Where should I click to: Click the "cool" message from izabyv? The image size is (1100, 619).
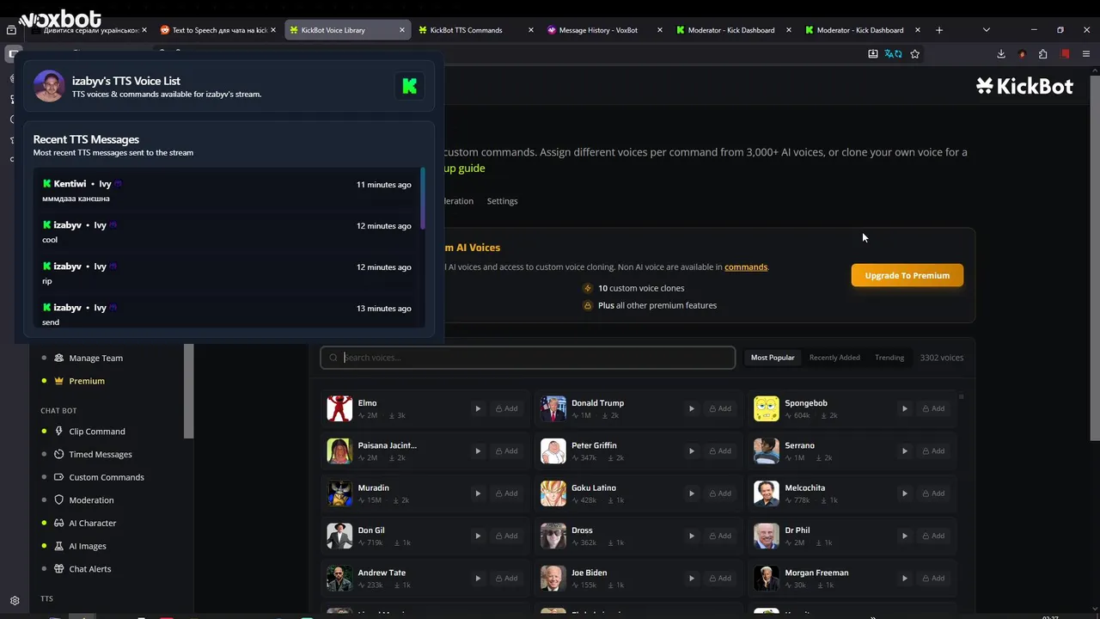(227, 232)
